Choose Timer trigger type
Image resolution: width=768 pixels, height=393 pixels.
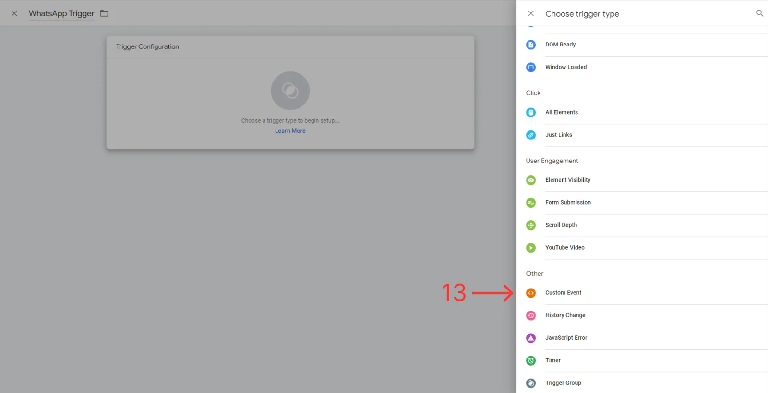coord(552,360)
